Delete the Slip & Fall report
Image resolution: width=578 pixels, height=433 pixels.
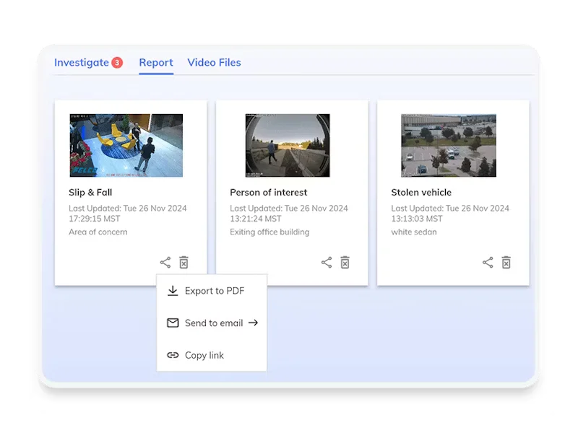(184, 263)
